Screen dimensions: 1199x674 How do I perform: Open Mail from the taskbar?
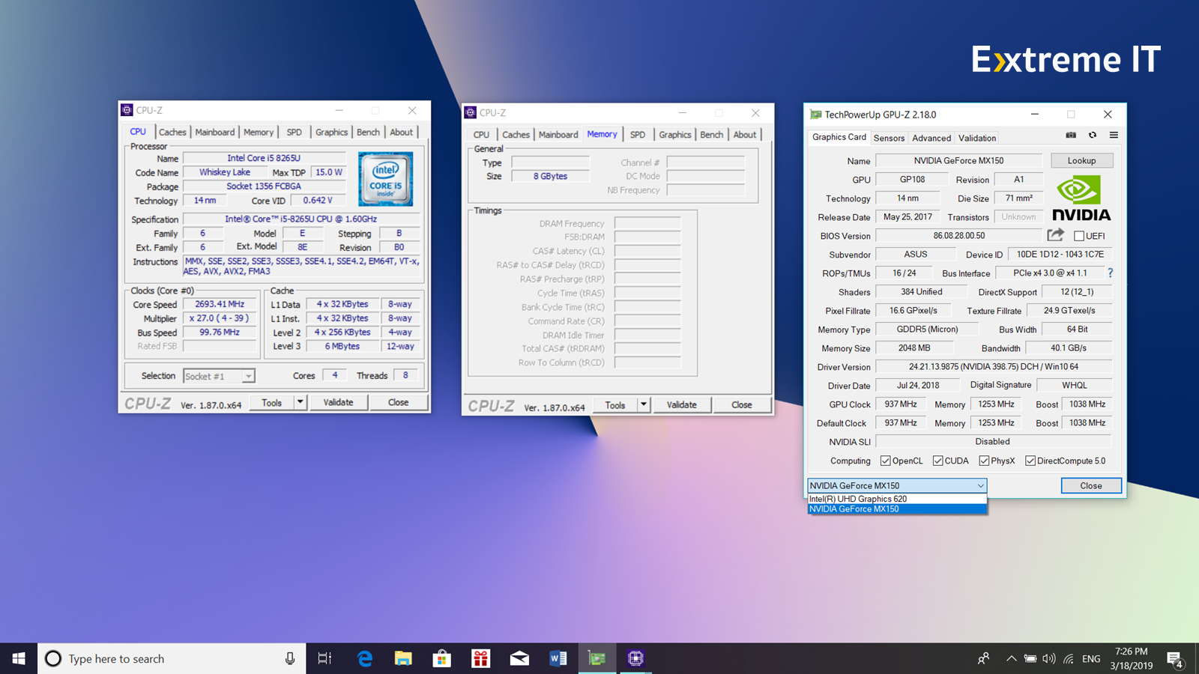(x=519, y=658)
